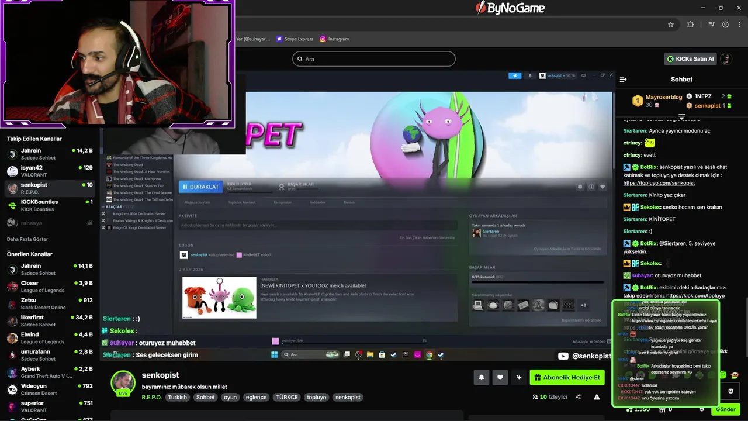This screenshot has height=421, width=748.
Task: Select Kingdoms Rise Dedicated Server in Steam
Action: tap(138, 213)
